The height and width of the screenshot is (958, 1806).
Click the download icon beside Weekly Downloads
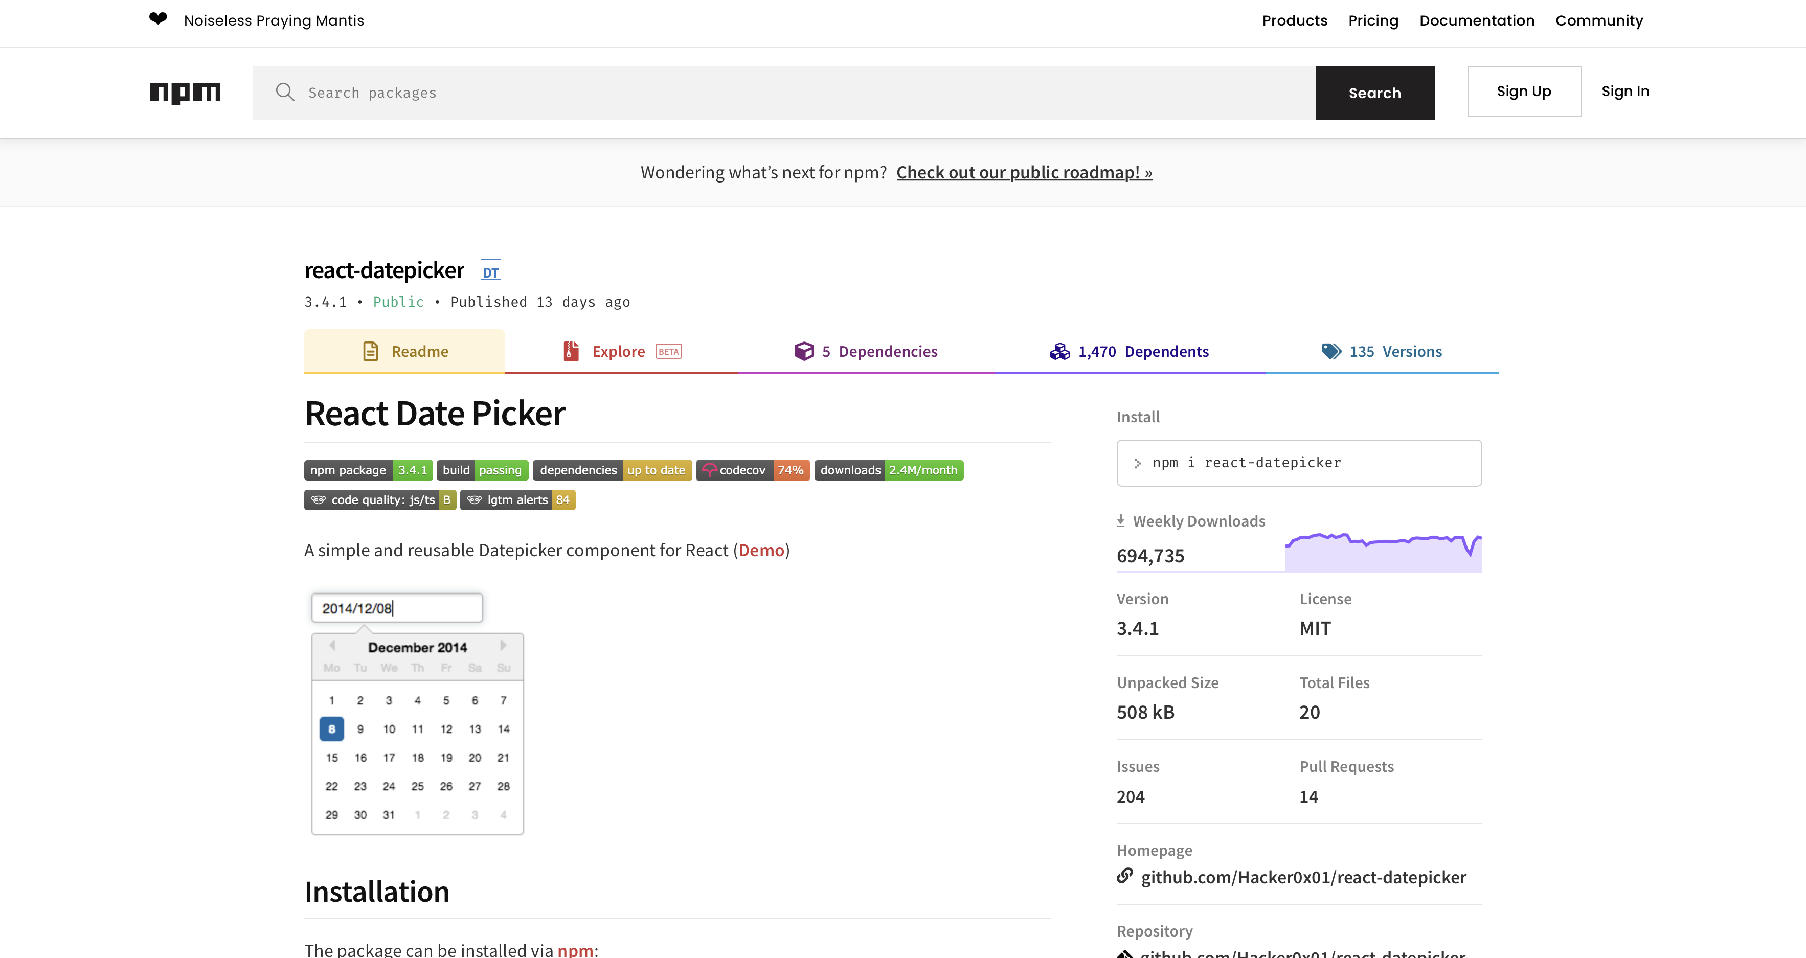[1122, 520]
